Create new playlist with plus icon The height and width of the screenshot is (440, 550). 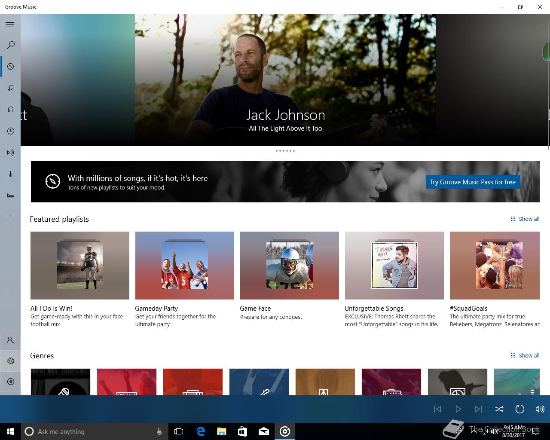pyautogui.click(x=10, y=216)
